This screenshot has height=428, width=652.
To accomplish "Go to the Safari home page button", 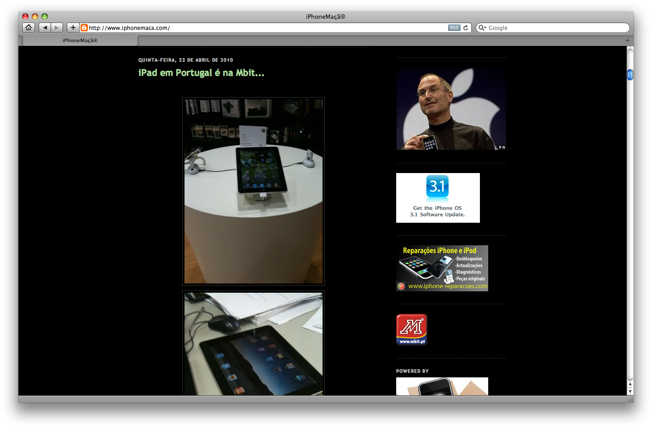I will (29, 28).
